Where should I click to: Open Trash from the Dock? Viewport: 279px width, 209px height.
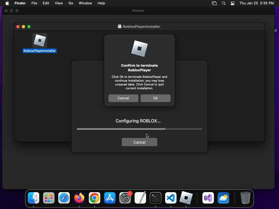point(245,198)
